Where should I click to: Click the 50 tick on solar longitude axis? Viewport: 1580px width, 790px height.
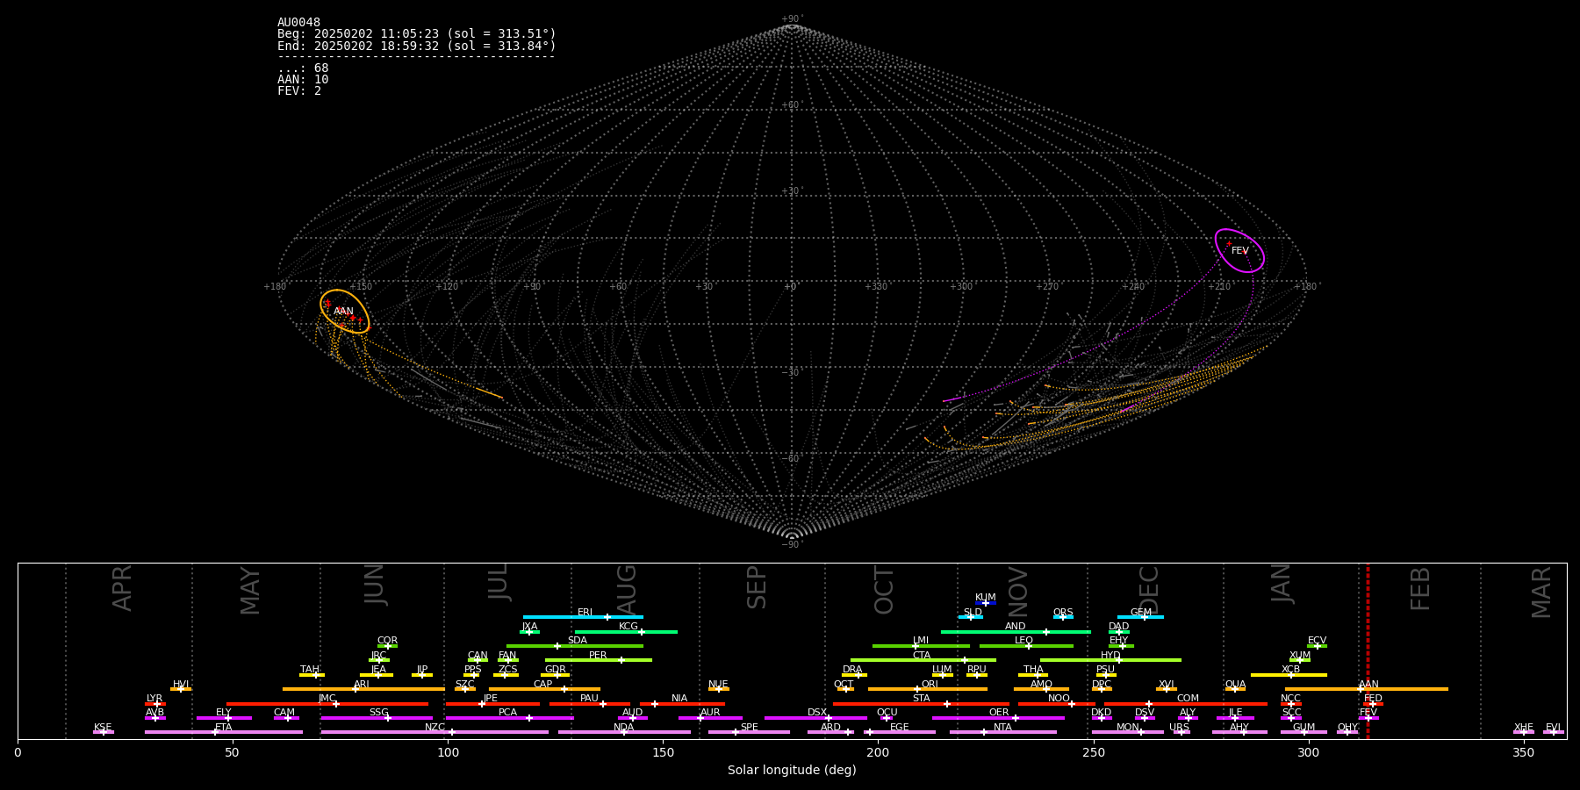(233, 752)
